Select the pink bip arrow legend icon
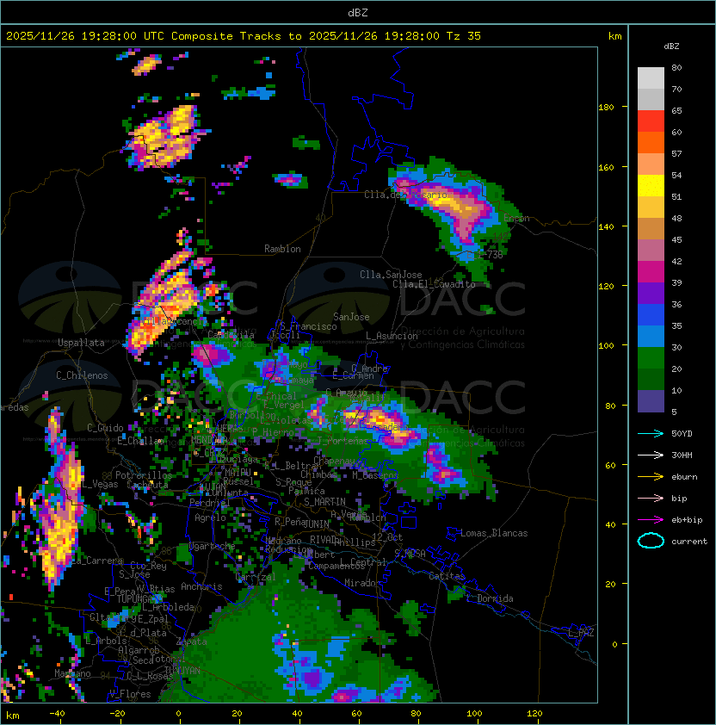 tap(651, 499)
